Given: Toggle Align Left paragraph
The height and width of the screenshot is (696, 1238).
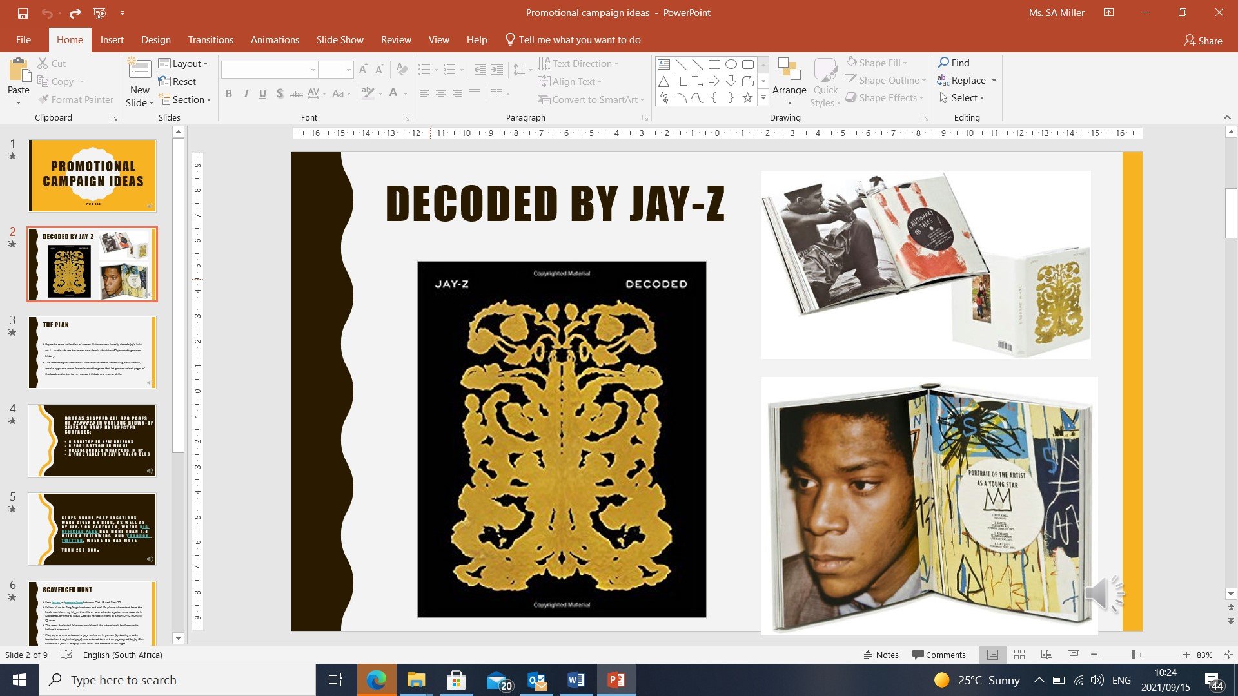Looking at the screenshot, I should pos(424,94).
